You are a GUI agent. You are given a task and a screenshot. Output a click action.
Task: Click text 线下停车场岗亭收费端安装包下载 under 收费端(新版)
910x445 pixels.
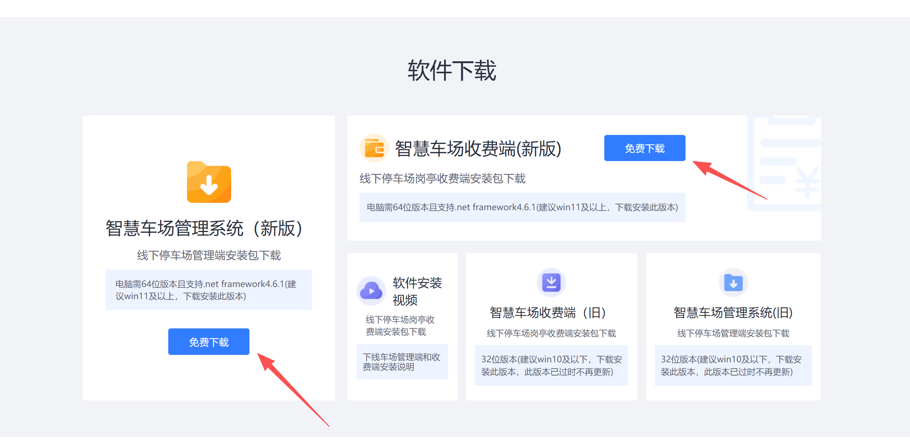pyautogui.click(x=443, y=179)
